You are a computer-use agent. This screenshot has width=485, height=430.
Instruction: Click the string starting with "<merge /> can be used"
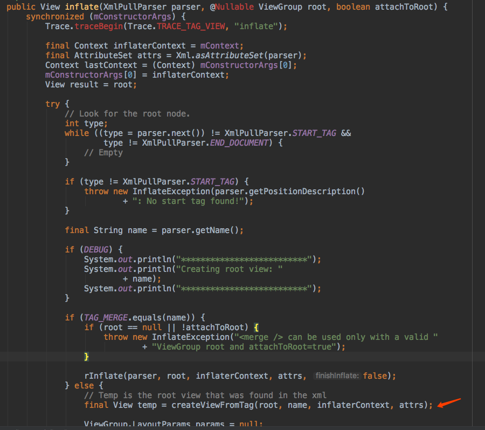[336, 337]
